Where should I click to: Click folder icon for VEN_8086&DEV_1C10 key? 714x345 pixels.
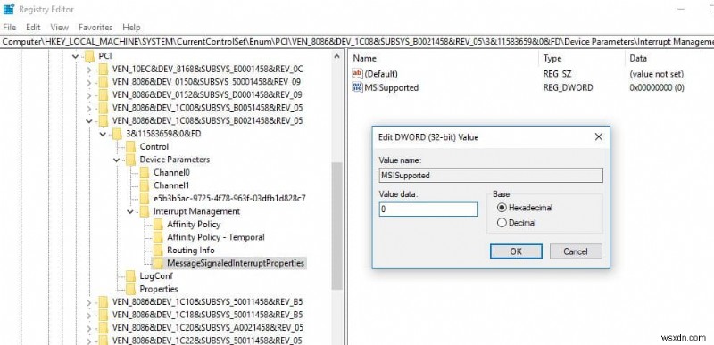104,302
